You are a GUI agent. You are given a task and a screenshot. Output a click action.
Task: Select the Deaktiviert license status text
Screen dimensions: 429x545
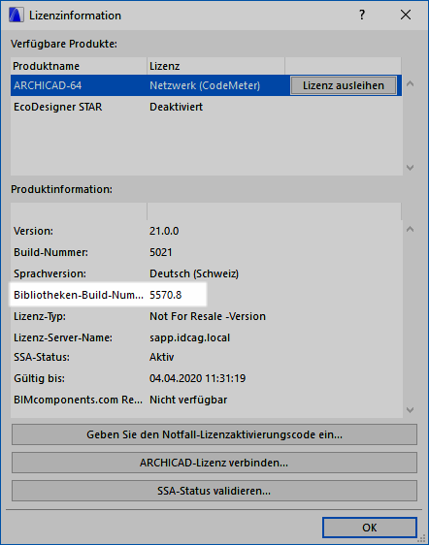176,107
